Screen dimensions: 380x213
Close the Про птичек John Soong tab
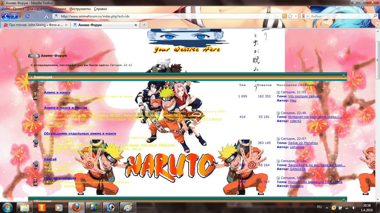(66, 25)
